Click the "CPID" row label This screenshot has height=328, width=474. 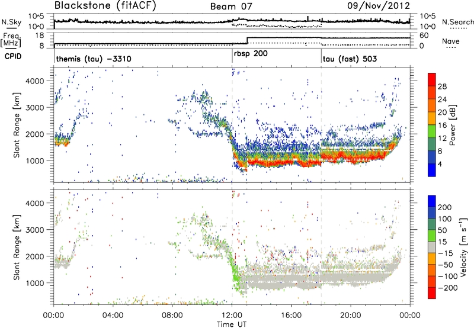[x=13, y=56]
